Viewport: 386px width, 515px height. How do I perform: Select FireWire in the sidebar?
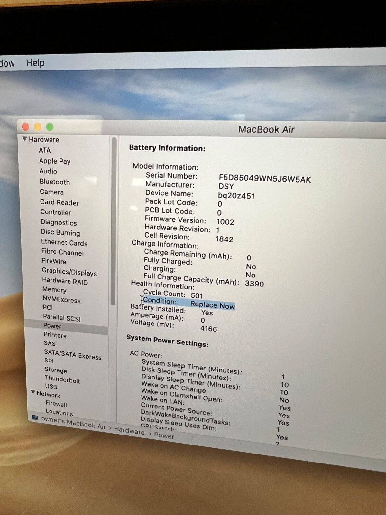(54, 261)
